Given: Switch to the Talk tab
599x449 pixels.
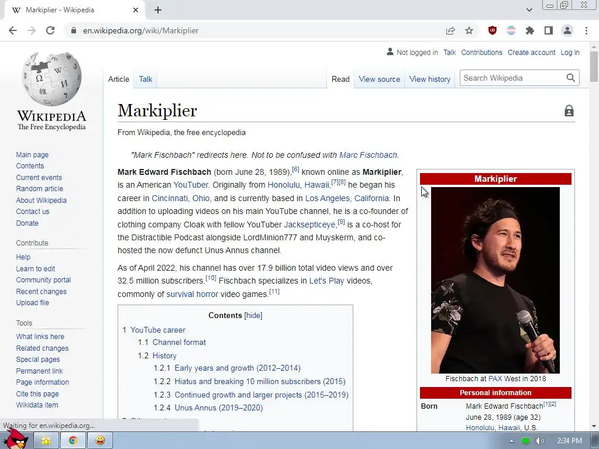Looking at the screenshot, I should 145,79.
